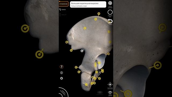This screenshot has width=172, height=97.
Task: Open the language globe icon
Action: coord(62,73)
